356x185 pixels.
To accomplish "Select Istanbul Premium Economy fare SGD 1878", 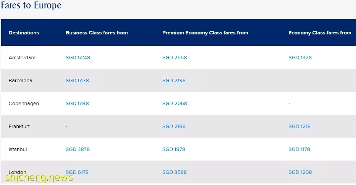I will (x=174, y=149).
